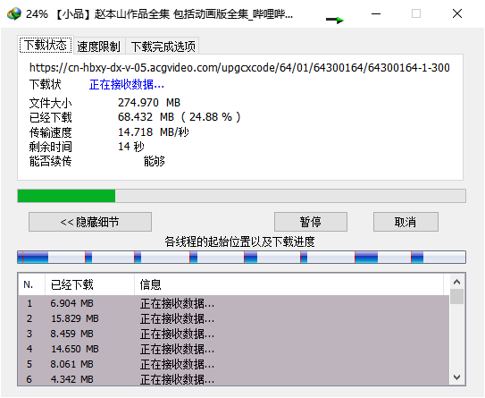
Task: Minimize the download window
Action: click(x=376, y=14)
